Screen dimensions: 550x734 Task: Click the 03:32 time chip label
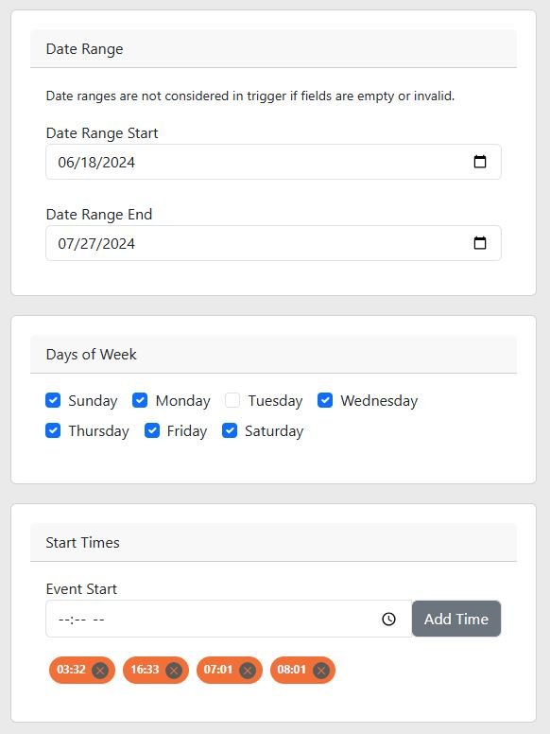[71, 670]
